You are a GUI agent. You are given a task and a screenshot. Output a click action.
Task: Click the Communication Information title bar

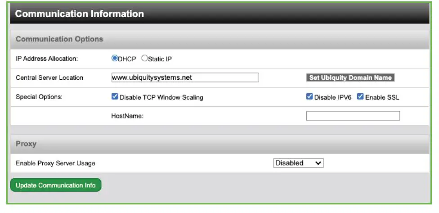pyautogui.click(x=80, y=14)
